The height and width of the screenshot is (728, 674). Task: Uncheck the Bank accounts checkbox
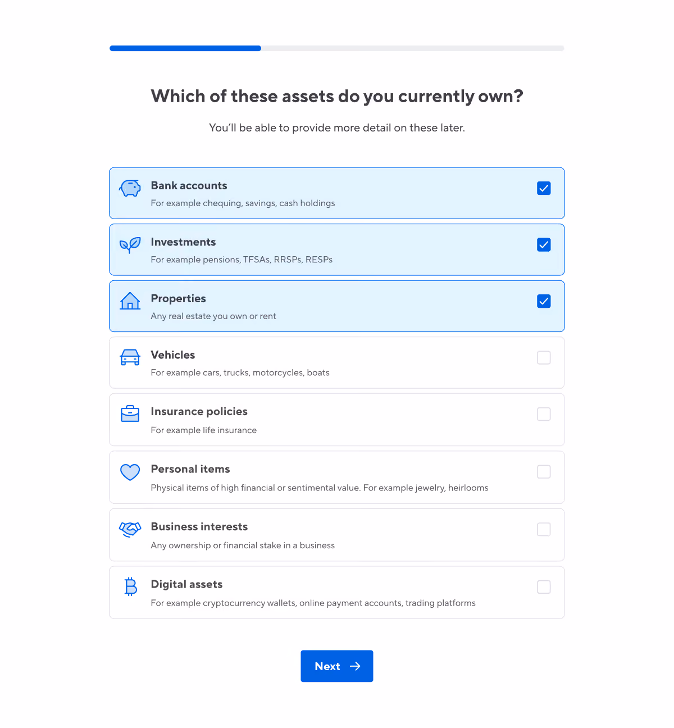click(544, 188)
